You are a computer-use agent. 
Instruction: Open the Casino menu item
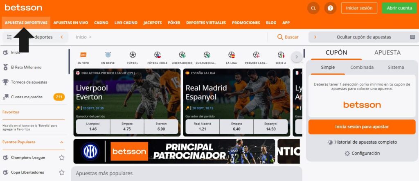coord(101,23)
